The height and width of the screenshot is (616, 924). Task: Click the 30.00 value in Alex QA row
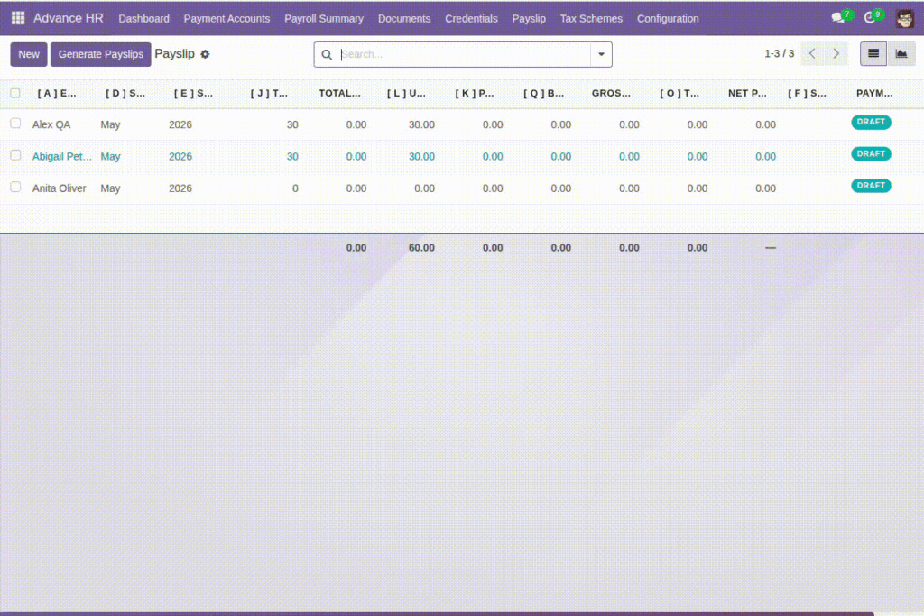coord(421,124)
